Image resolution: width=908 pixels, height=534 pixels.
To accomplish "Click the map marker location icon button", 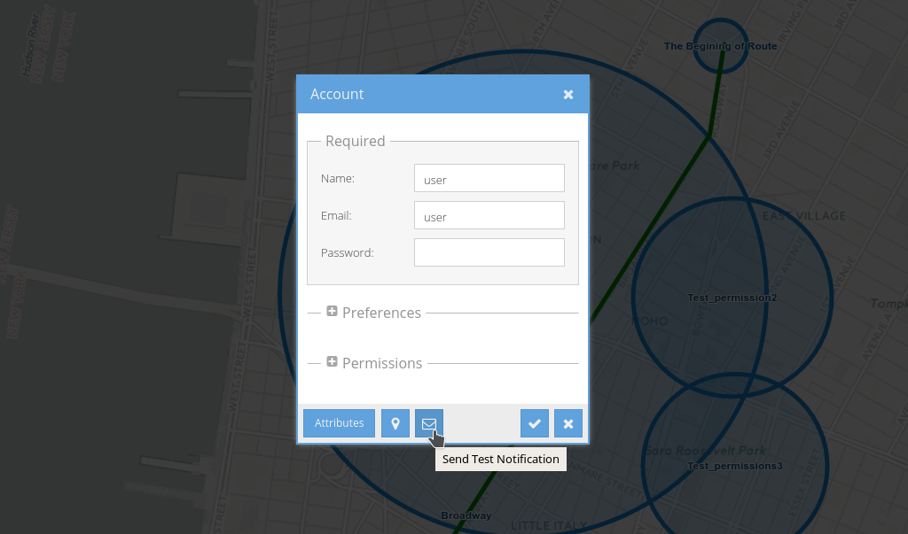I will pyautogui.click(x=395, y=423).
